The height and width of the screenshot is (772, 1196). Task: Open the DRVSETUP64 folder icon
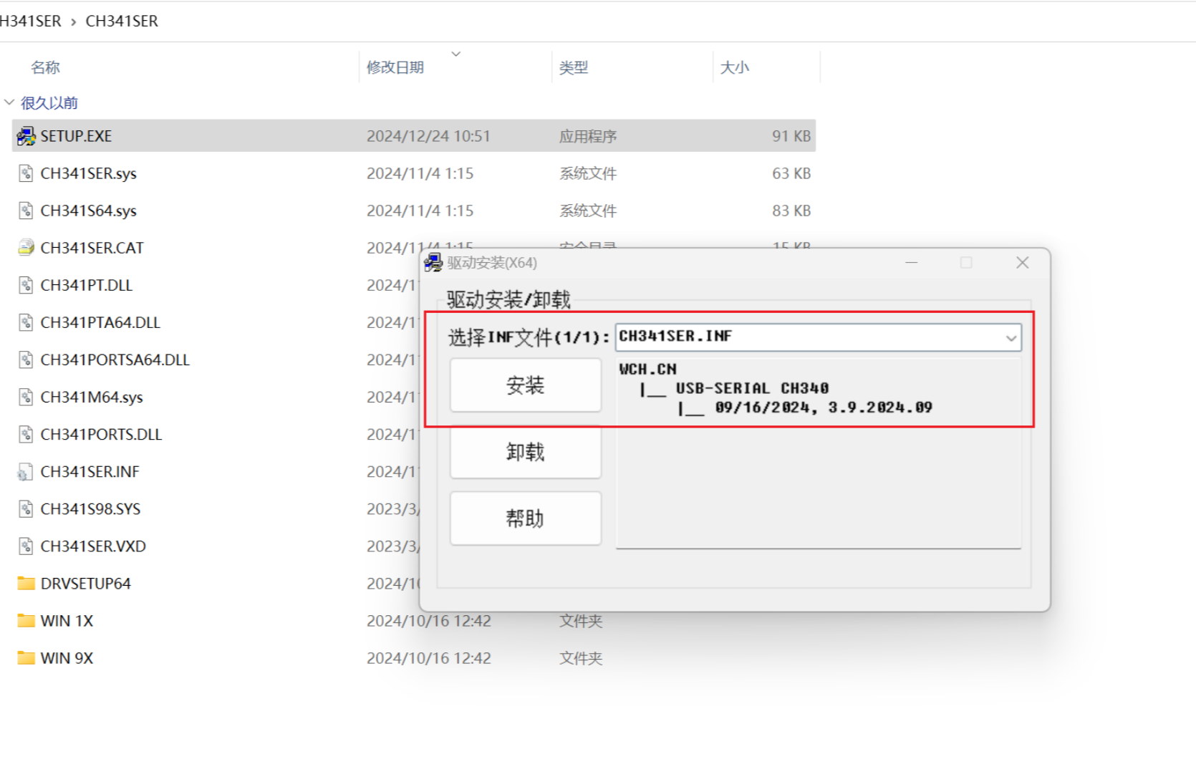click(x=26, y=584)
